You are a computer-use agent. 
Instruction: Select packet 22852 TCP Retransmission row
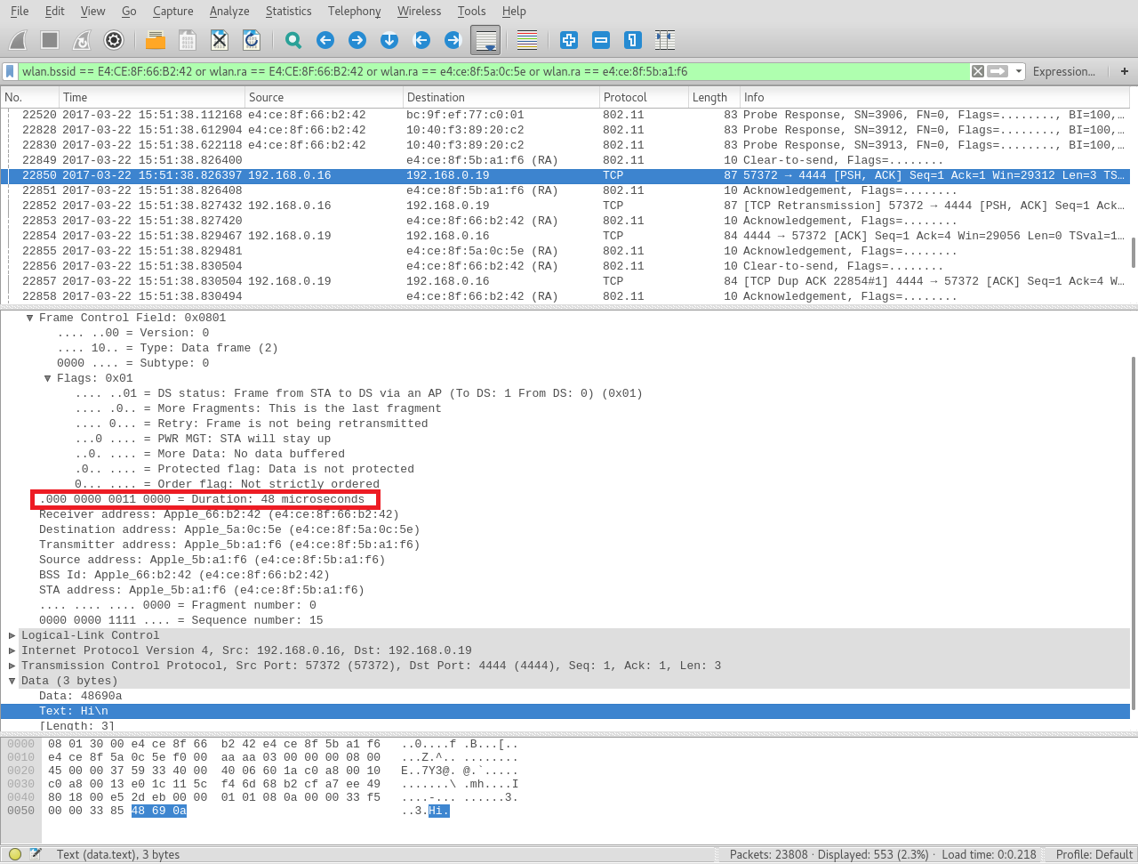point(565,206)
